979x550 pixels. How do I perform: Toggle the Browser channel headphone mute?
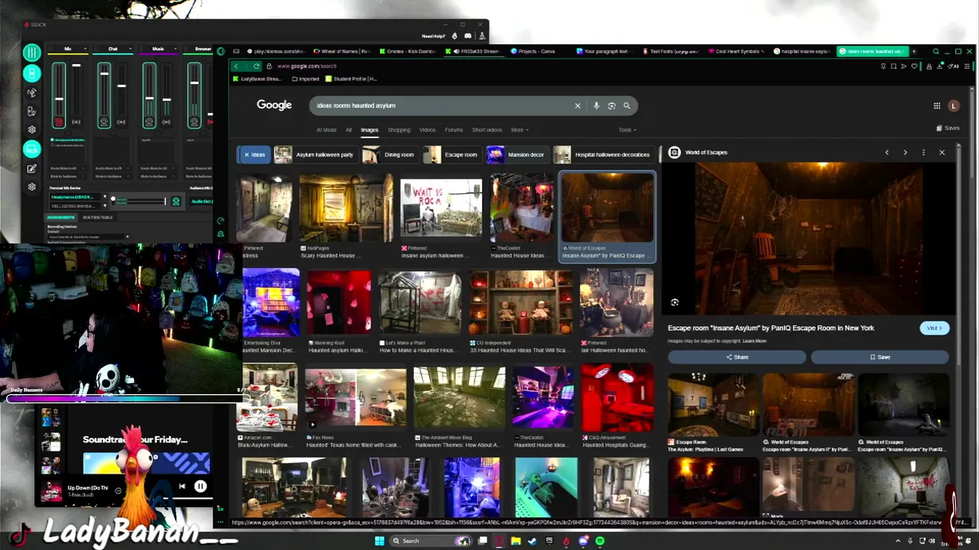tap(194, 122)
